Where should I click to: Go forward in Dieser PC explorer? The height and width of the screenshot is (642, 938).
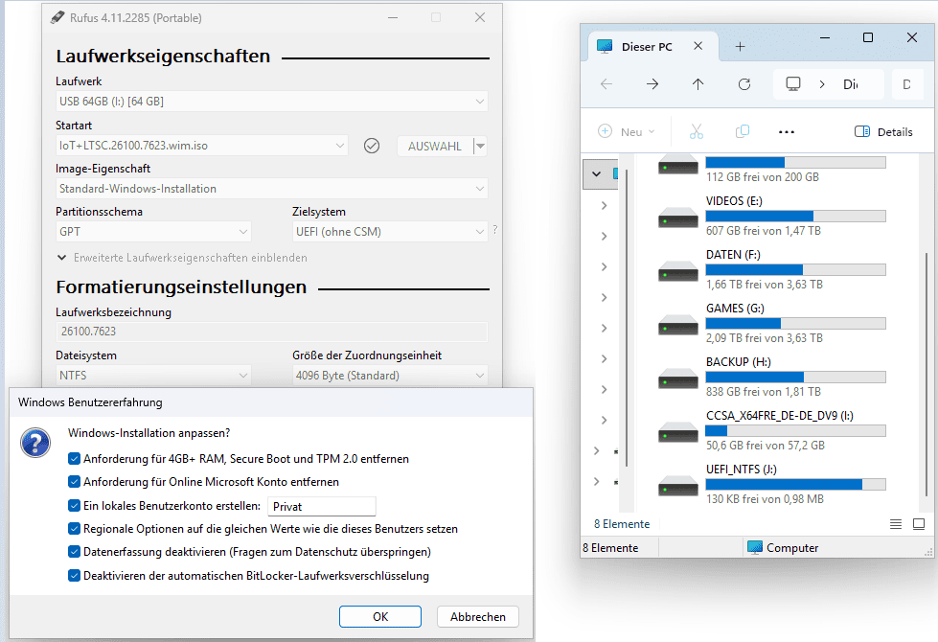tap(652, 84)
